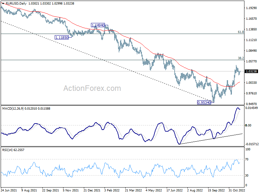Select the EURUSD,Daily chart title
The image size is (259, 194).
point(16,4)
